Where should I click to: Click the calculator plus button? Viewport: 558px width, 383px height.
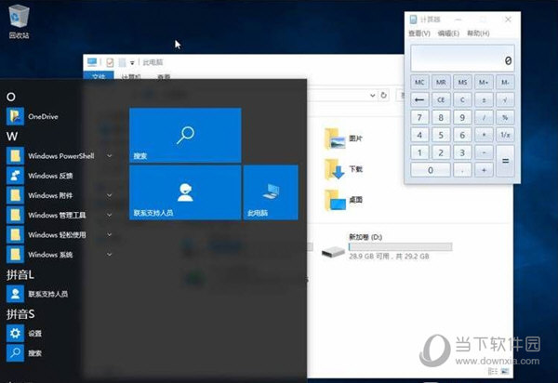pos(484,170)
